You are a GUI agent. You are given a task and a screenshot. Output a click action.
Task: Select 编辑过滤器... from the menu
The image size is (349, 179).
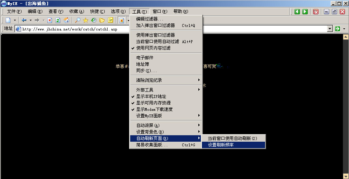(166, 19)
